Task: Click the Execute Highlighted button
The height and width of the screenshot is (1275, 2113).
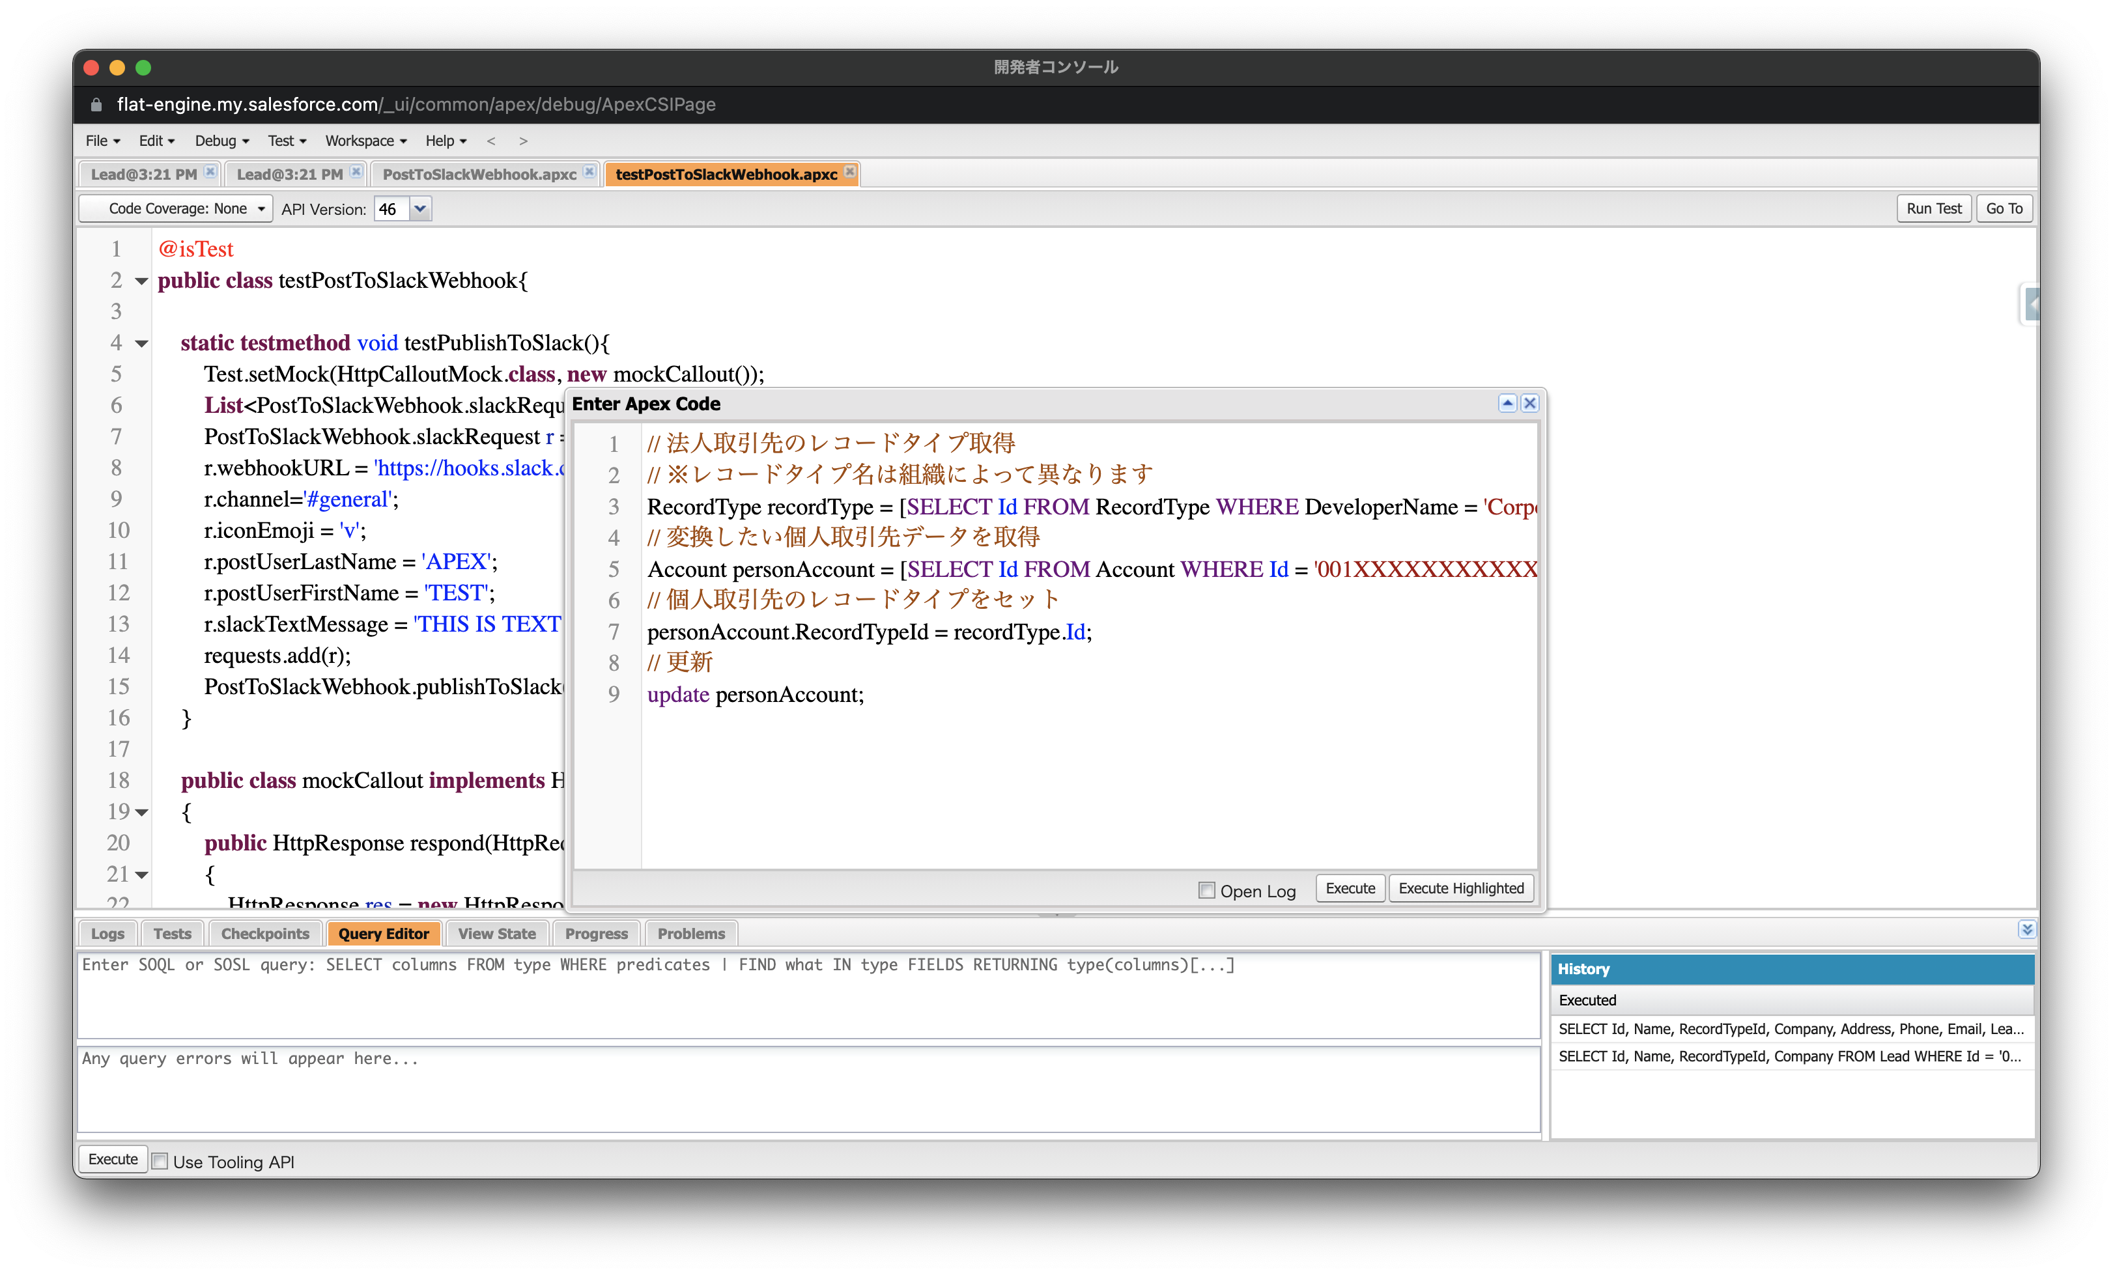Action: tap(1460, 888)
